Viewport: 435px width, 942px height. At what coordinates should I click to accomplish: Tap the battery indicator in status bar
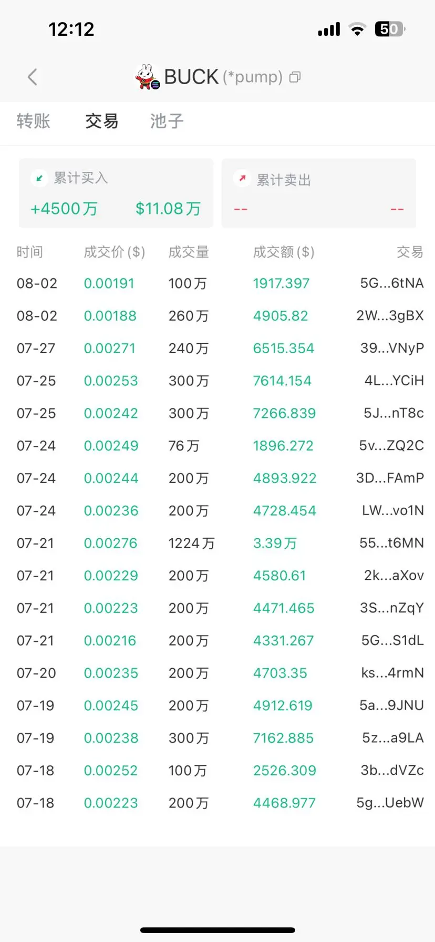(x=389, y=29)
